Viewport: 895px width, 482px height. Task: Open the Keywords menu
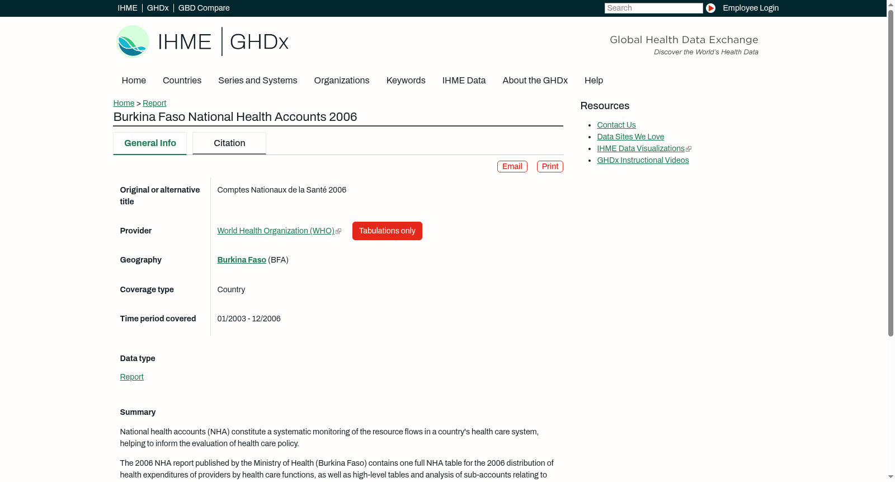pos(406,81)
